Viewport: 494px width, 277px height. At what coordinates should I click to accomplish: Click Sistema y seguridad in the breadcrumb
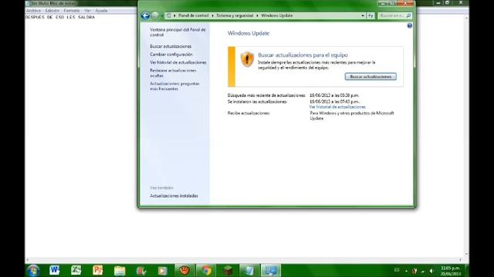(235, 15)
